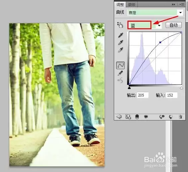The width and height of the screenshot is (188, 172).
Task: Toggle adjustment layer visibility eye icon
Action: click(146, 116)
